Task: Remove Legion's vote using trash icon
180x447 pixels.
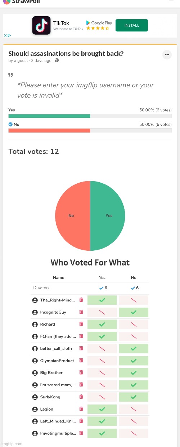Action: point(81,409)
